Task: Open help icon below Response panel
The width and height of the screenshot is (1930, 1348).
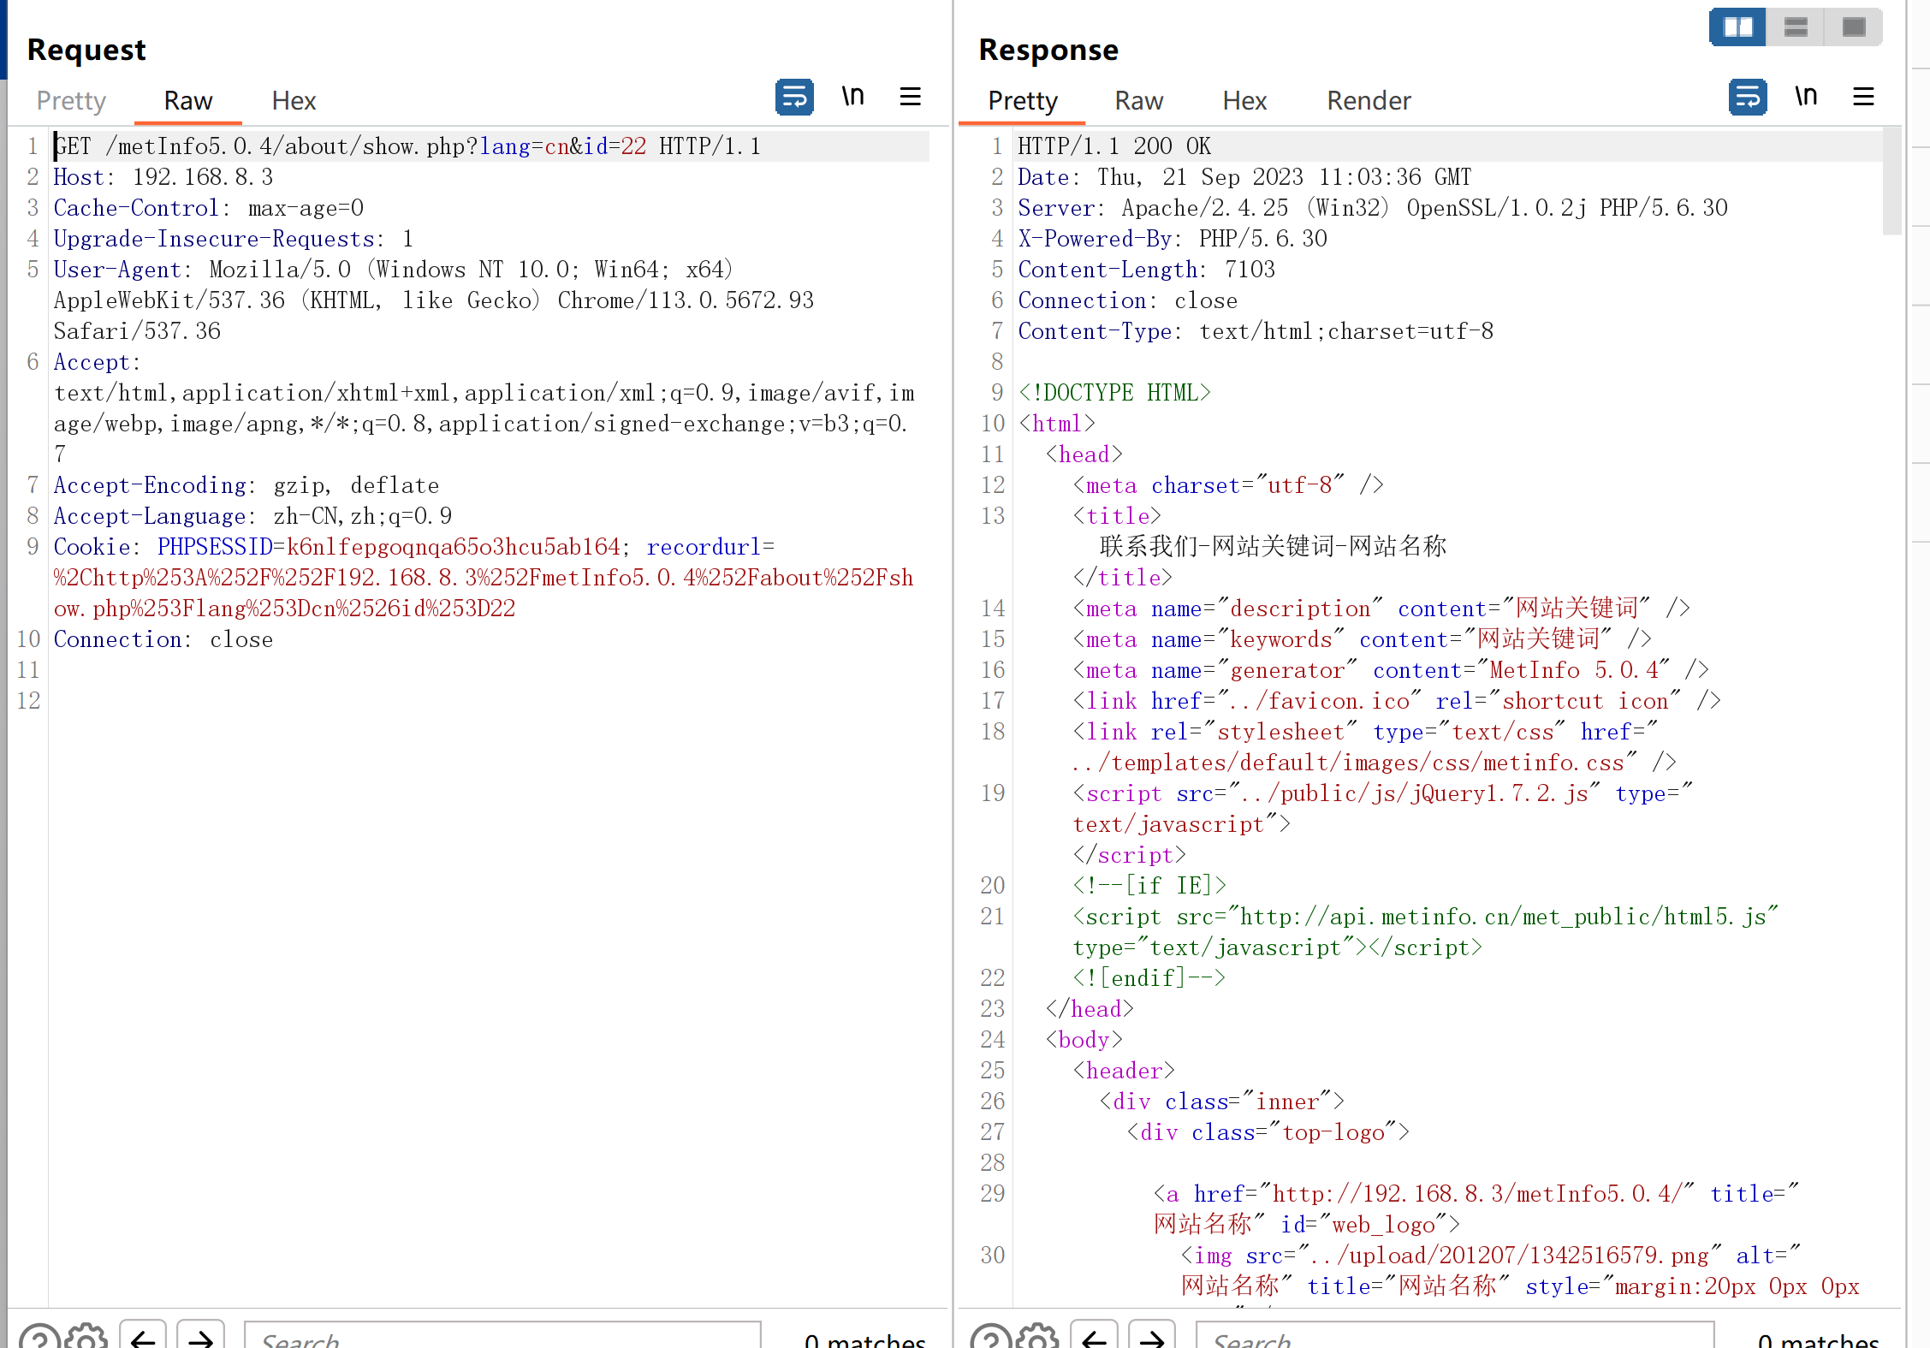Action: (x=991, y=1337)
